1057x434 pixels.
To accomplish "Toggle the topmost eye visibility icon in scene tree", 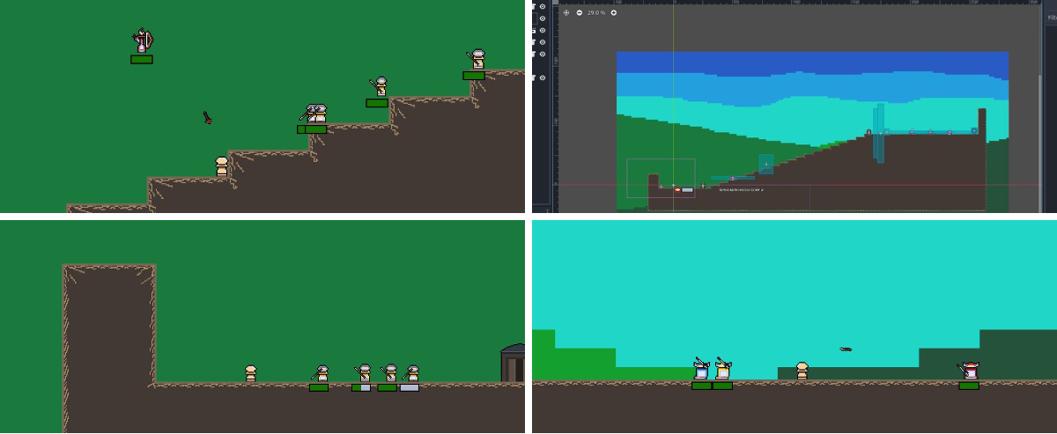I will pyautogui.click(x=543, y=6).
